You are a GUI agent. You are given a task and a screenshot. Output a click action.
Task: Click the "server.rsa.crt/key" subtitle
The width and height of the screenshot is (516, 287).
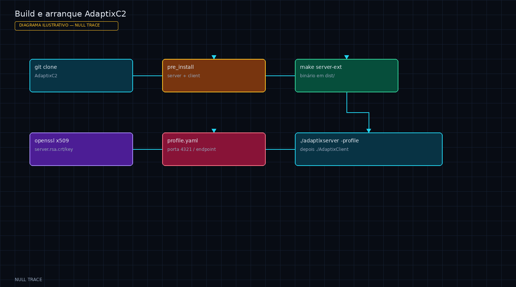(x=54, y=149)
